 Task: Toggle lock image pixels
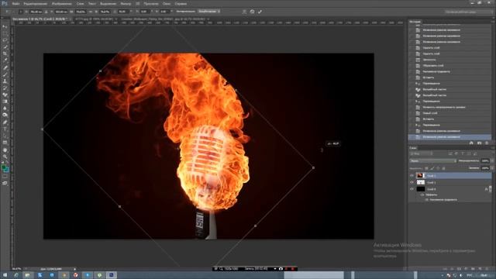(432, 168)
